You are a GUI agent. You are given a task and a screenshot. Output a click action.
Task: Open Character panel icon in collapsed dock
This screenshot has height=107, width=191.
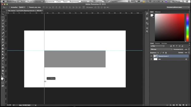pos(147,28)
